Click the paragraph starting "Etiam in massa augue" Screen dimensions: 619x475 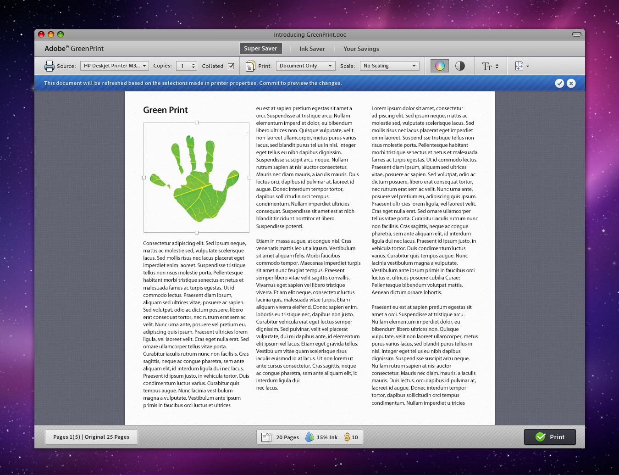point(309,314)
